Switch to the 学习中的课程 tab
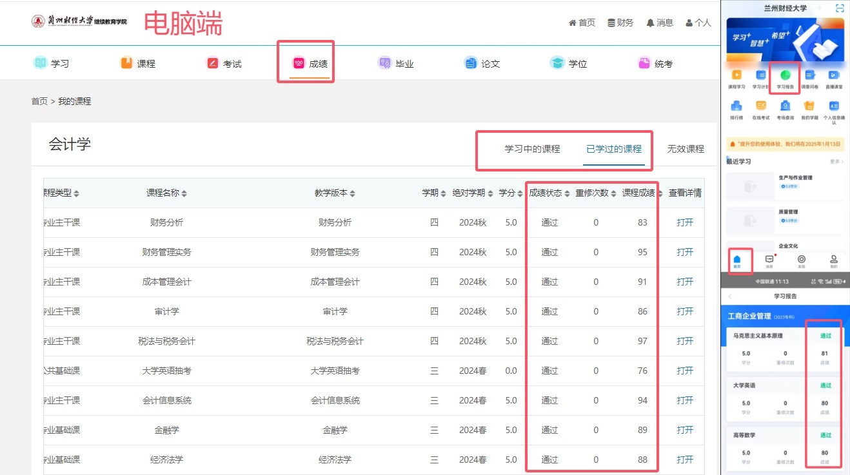 pyautogui.click(x=532, y=149)
